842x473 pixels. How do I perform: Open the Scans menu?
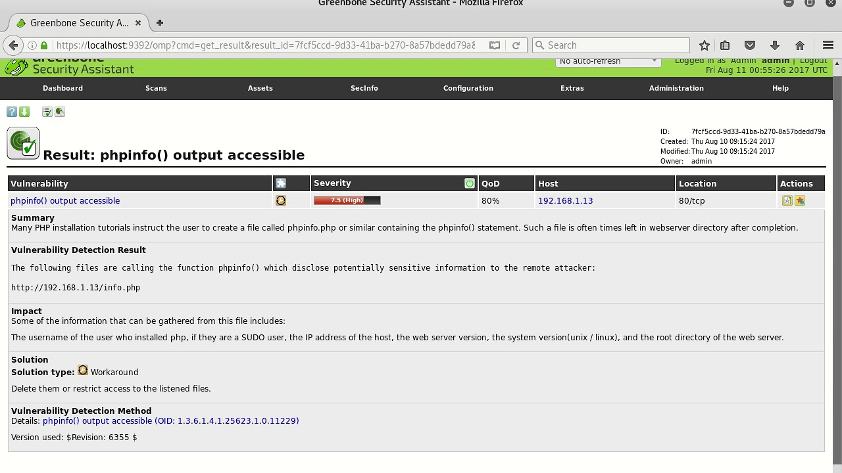click(x=156, y=88)
